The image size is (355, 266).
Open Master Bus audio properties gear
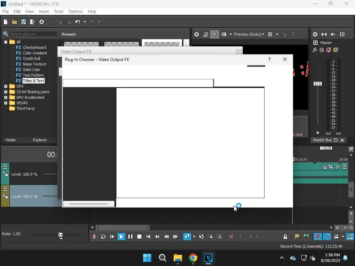click(x=315, y=34)
